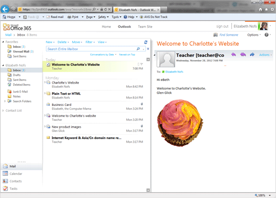Open the Filter dropdown menu
The width and height of the screenshot is (276, 198).
[x=90, y=42]
